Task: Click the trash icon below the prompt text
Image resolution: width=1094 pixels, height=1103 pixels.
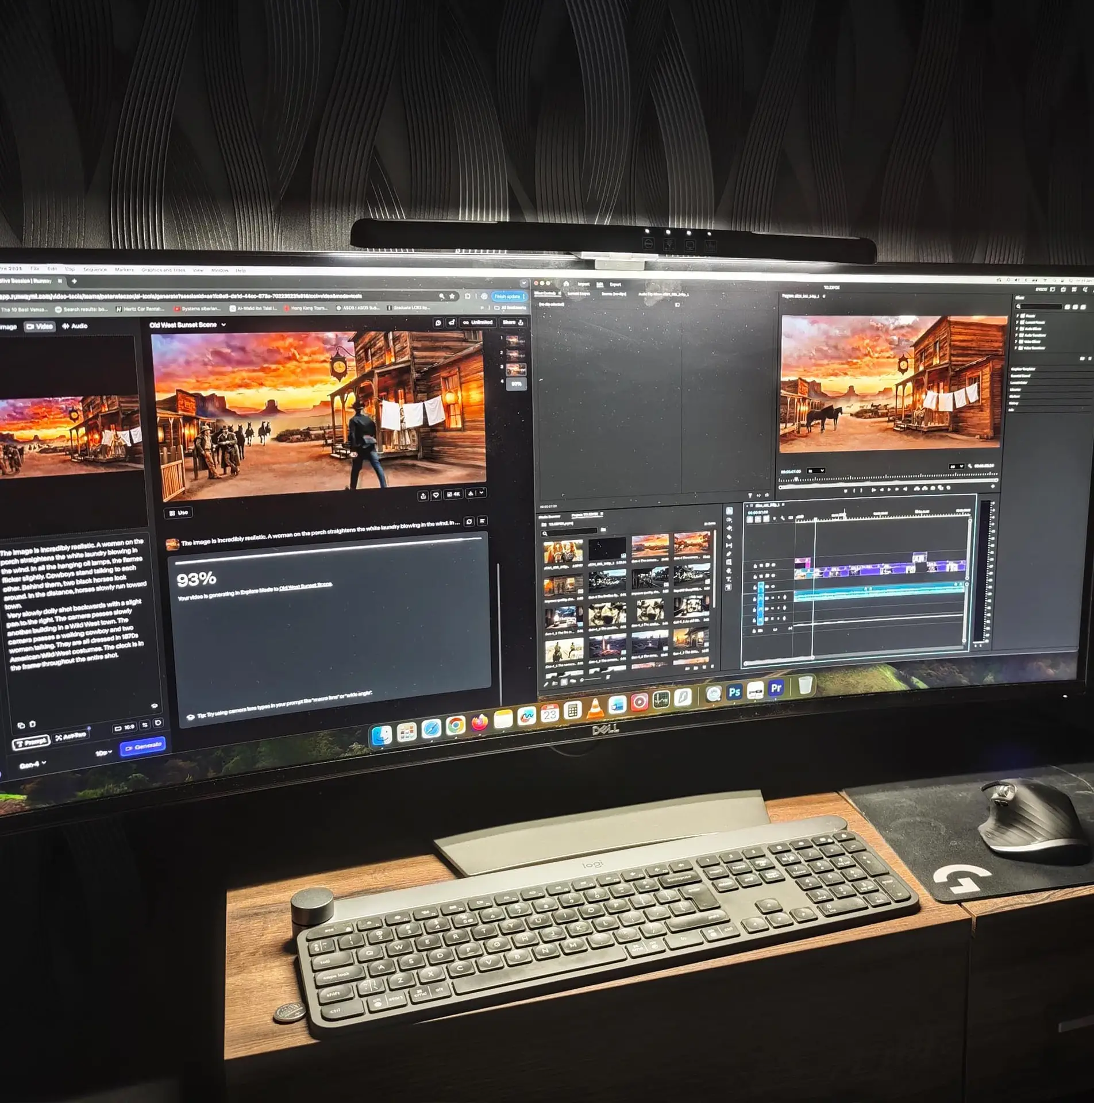Action: 32,724
